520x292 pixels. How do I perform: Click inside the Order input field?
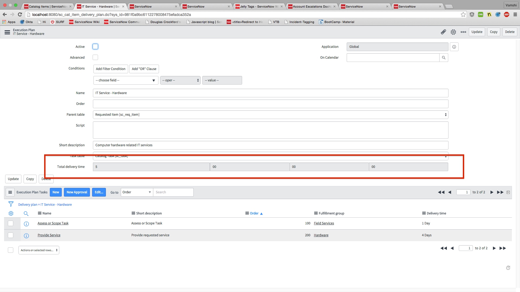[x=270, y=104]
